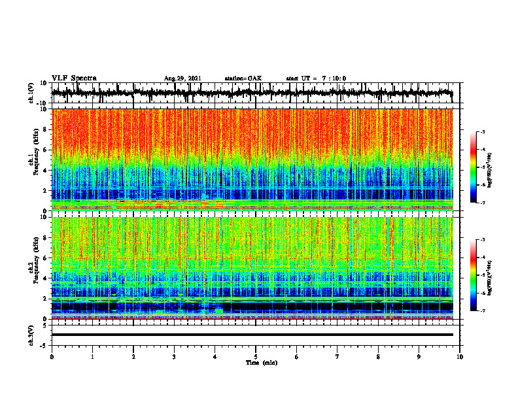518x400 pixels.
Task: Click the "6" kHz tick on the ch.2 frequency axis
Action: 46,258
